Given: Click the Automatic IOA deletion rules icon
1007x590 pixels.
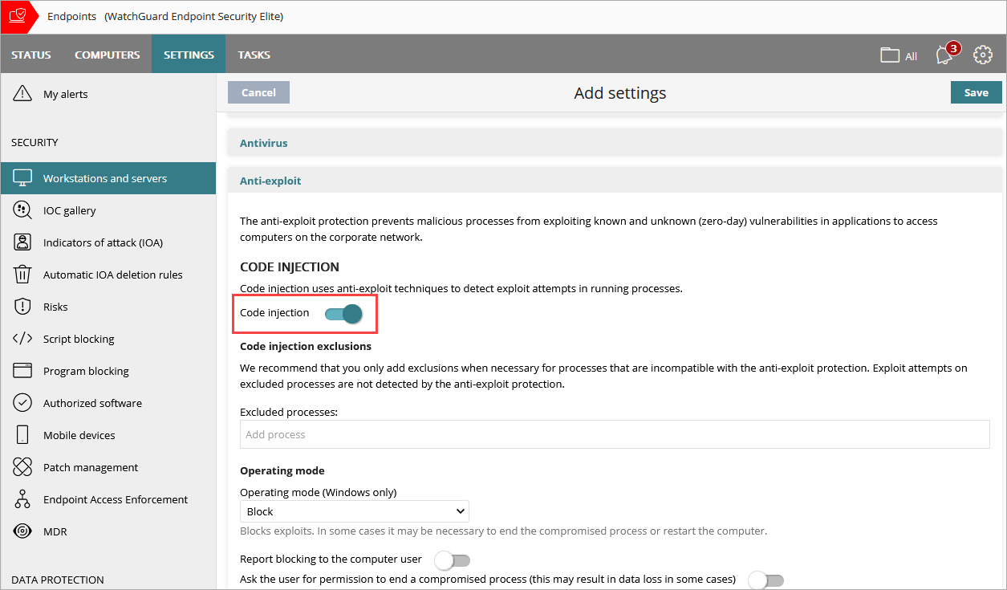Looking at the screenshot, I should 23,274.
